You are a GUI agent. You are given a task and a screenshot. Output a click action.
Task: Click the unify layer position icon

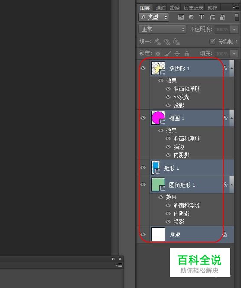coord(157,42)
